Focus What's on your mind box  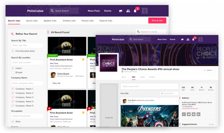150,86
